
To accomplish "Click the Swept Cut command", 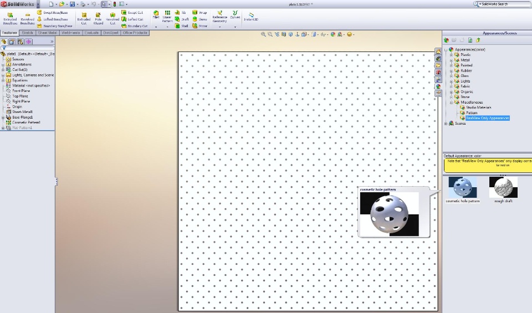I will (x=132, y=13).
